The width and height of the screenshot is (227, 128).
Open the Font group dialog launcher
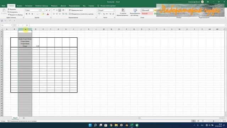coord(51,17)
